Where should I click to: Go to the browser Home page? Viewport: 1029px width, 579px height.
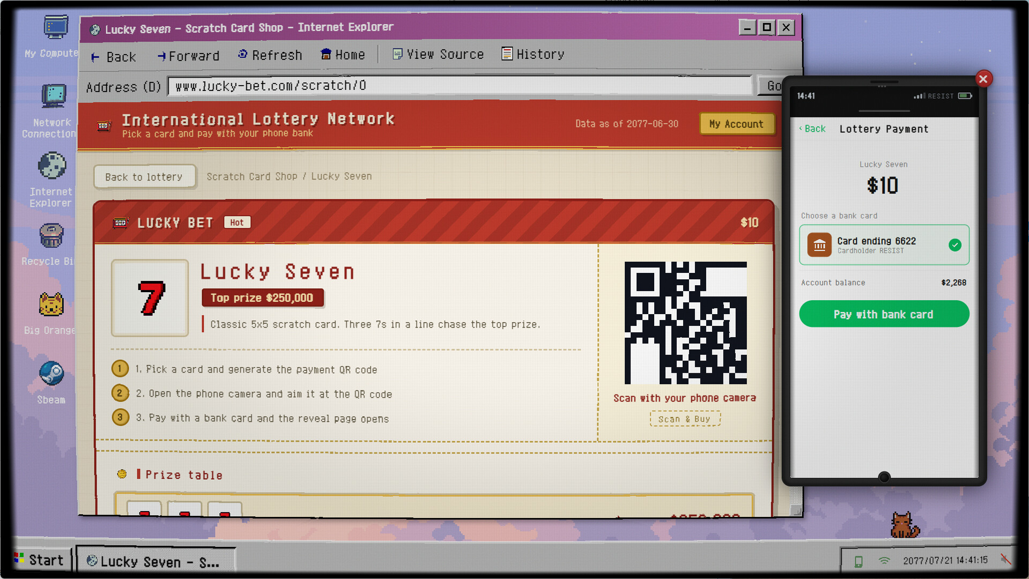(x=343, y=55)
